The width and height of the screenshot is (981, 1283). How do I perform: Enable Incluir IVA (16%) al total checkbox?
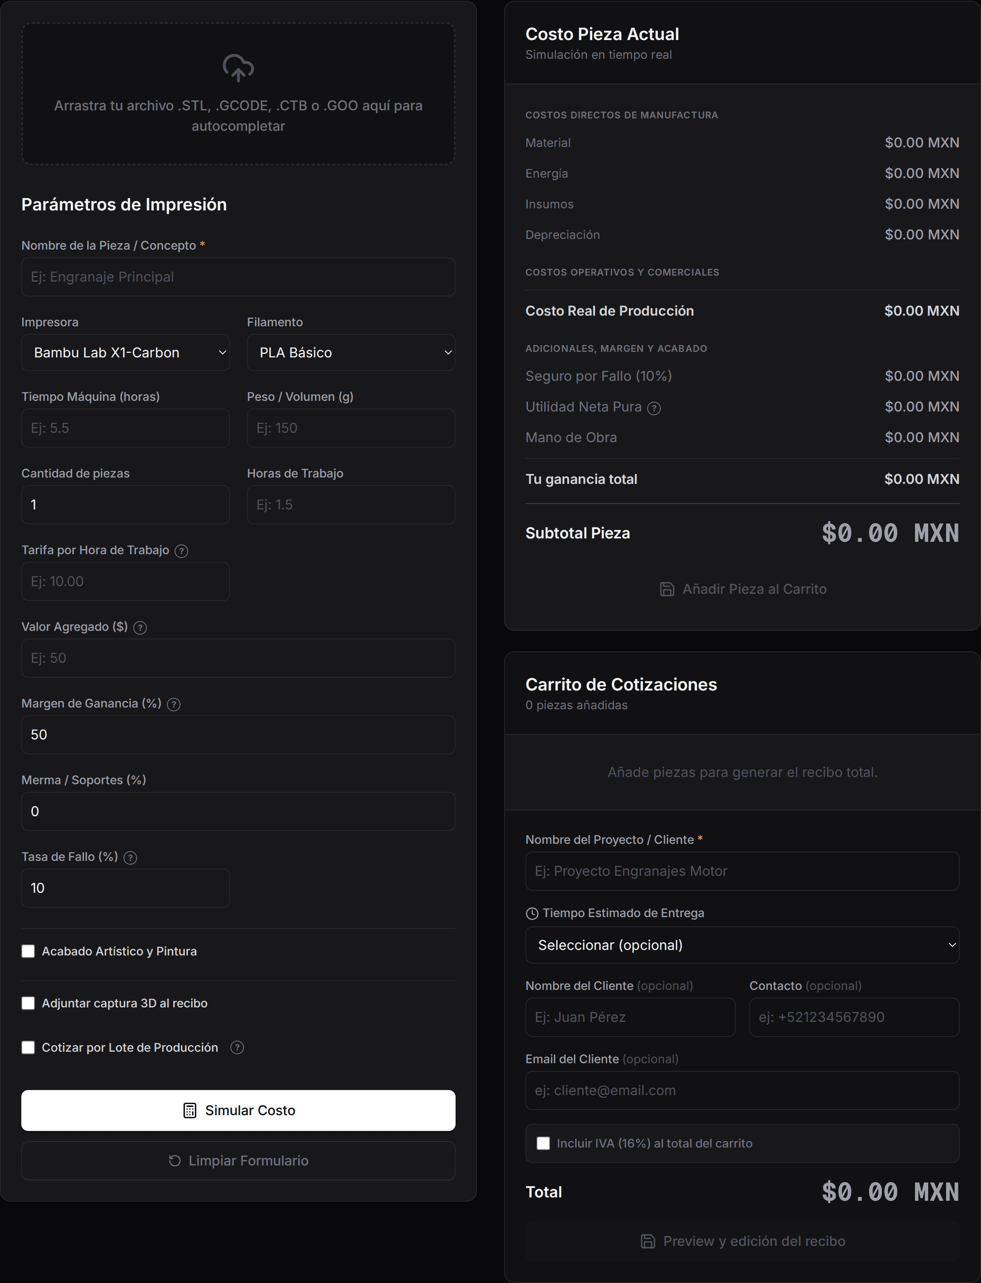point(543,1143)
